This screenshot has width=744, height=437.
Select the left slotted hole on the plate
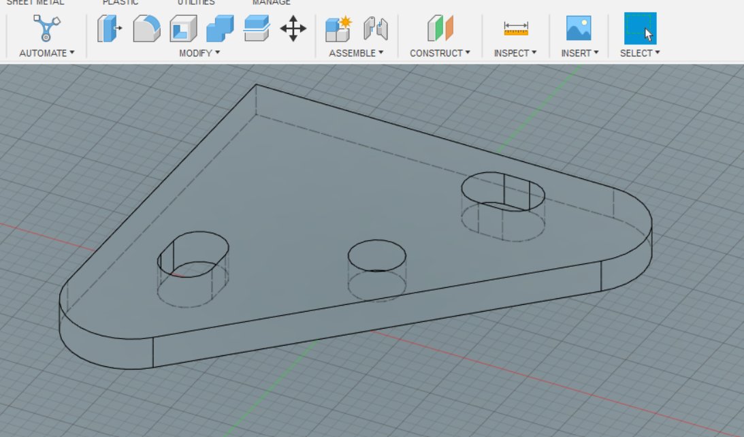(x=193, y=255)
